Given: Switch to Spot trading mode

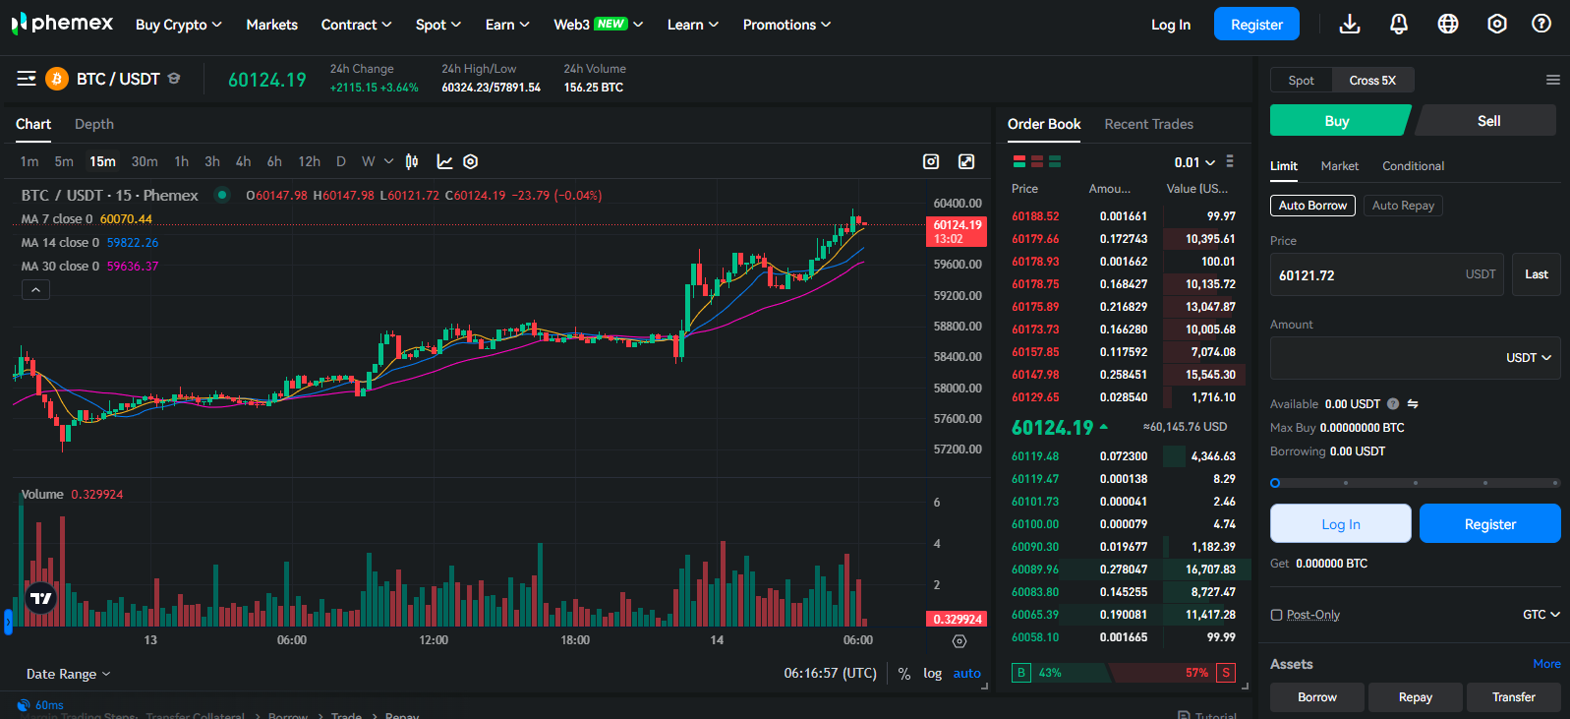Looking at the screenshot, I should coord(1301,81).
